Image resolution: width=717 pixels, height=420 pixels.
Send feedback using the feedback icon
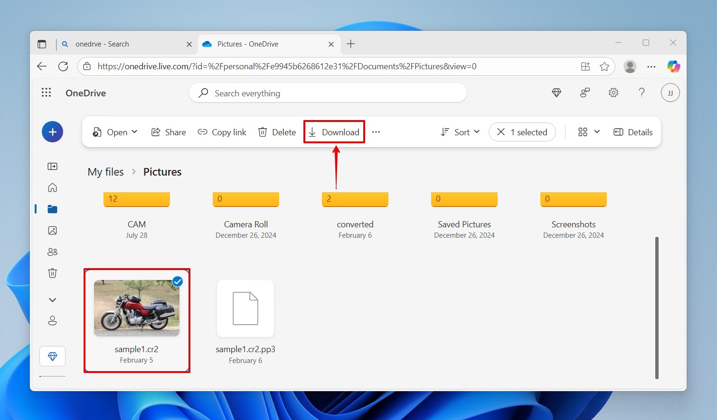585,93
